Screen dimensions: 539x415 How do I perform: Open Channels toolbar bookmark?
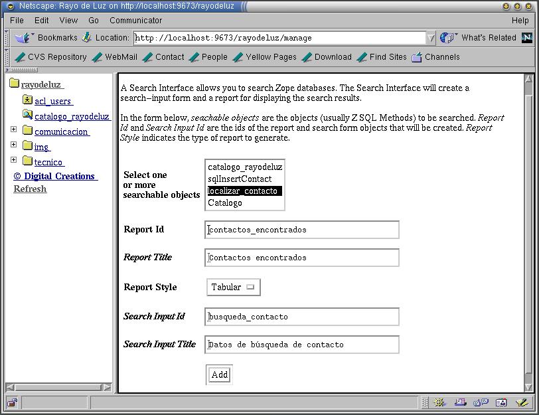click(435, 57)
